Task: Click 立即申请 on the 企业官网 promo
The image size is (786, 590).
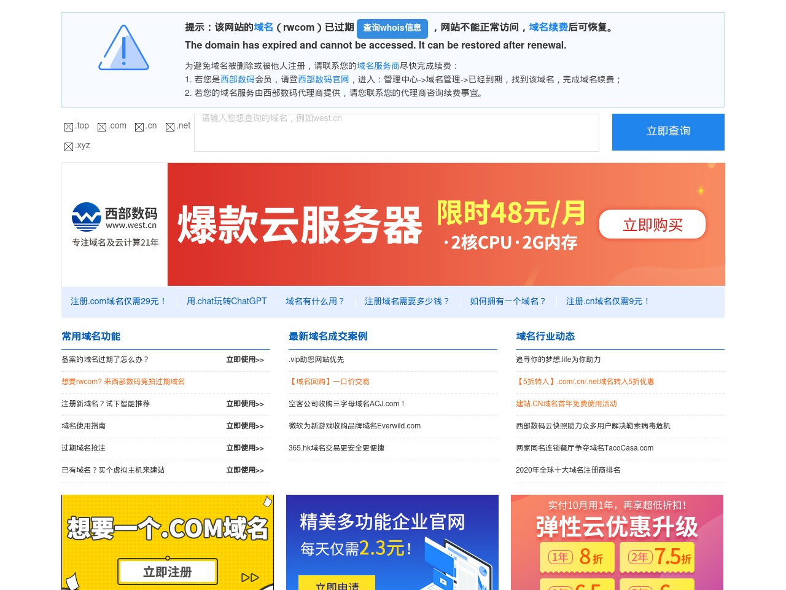Action: click(337, 584)
